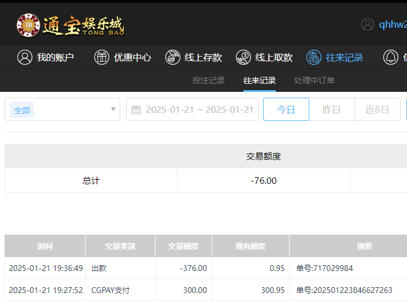This screenshot has height=308, width=407.
Task: Click the 全部 filter tag
Action: click(x=22, y=110)
